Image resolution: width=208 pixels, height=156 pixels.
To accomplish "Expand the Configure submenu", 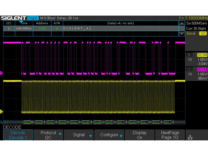I will click(x=109, y=135).
